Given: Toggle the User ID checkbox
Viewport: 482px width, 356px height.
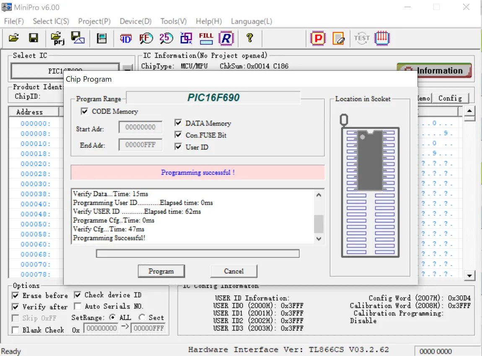Looking at the screenshot, I should point(178,147).
